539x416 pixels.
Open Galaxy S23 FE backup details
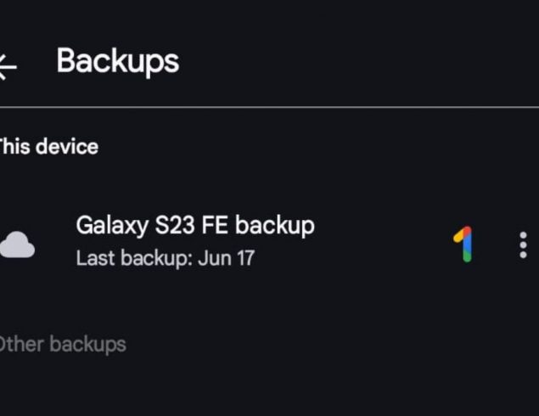click(195, 226)
